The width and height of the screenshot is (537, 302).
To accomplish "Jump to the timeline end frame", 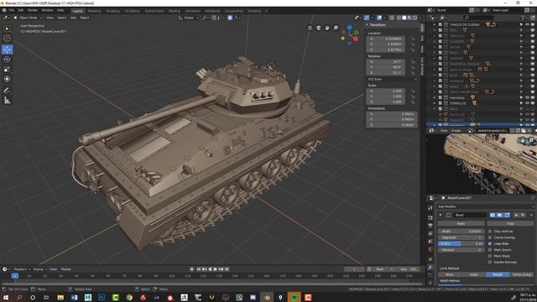I will tap(227, 269).
